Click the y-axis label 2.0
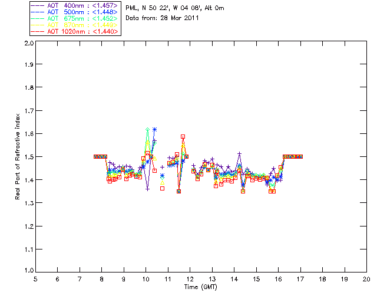377x302 pixels. 29,43
